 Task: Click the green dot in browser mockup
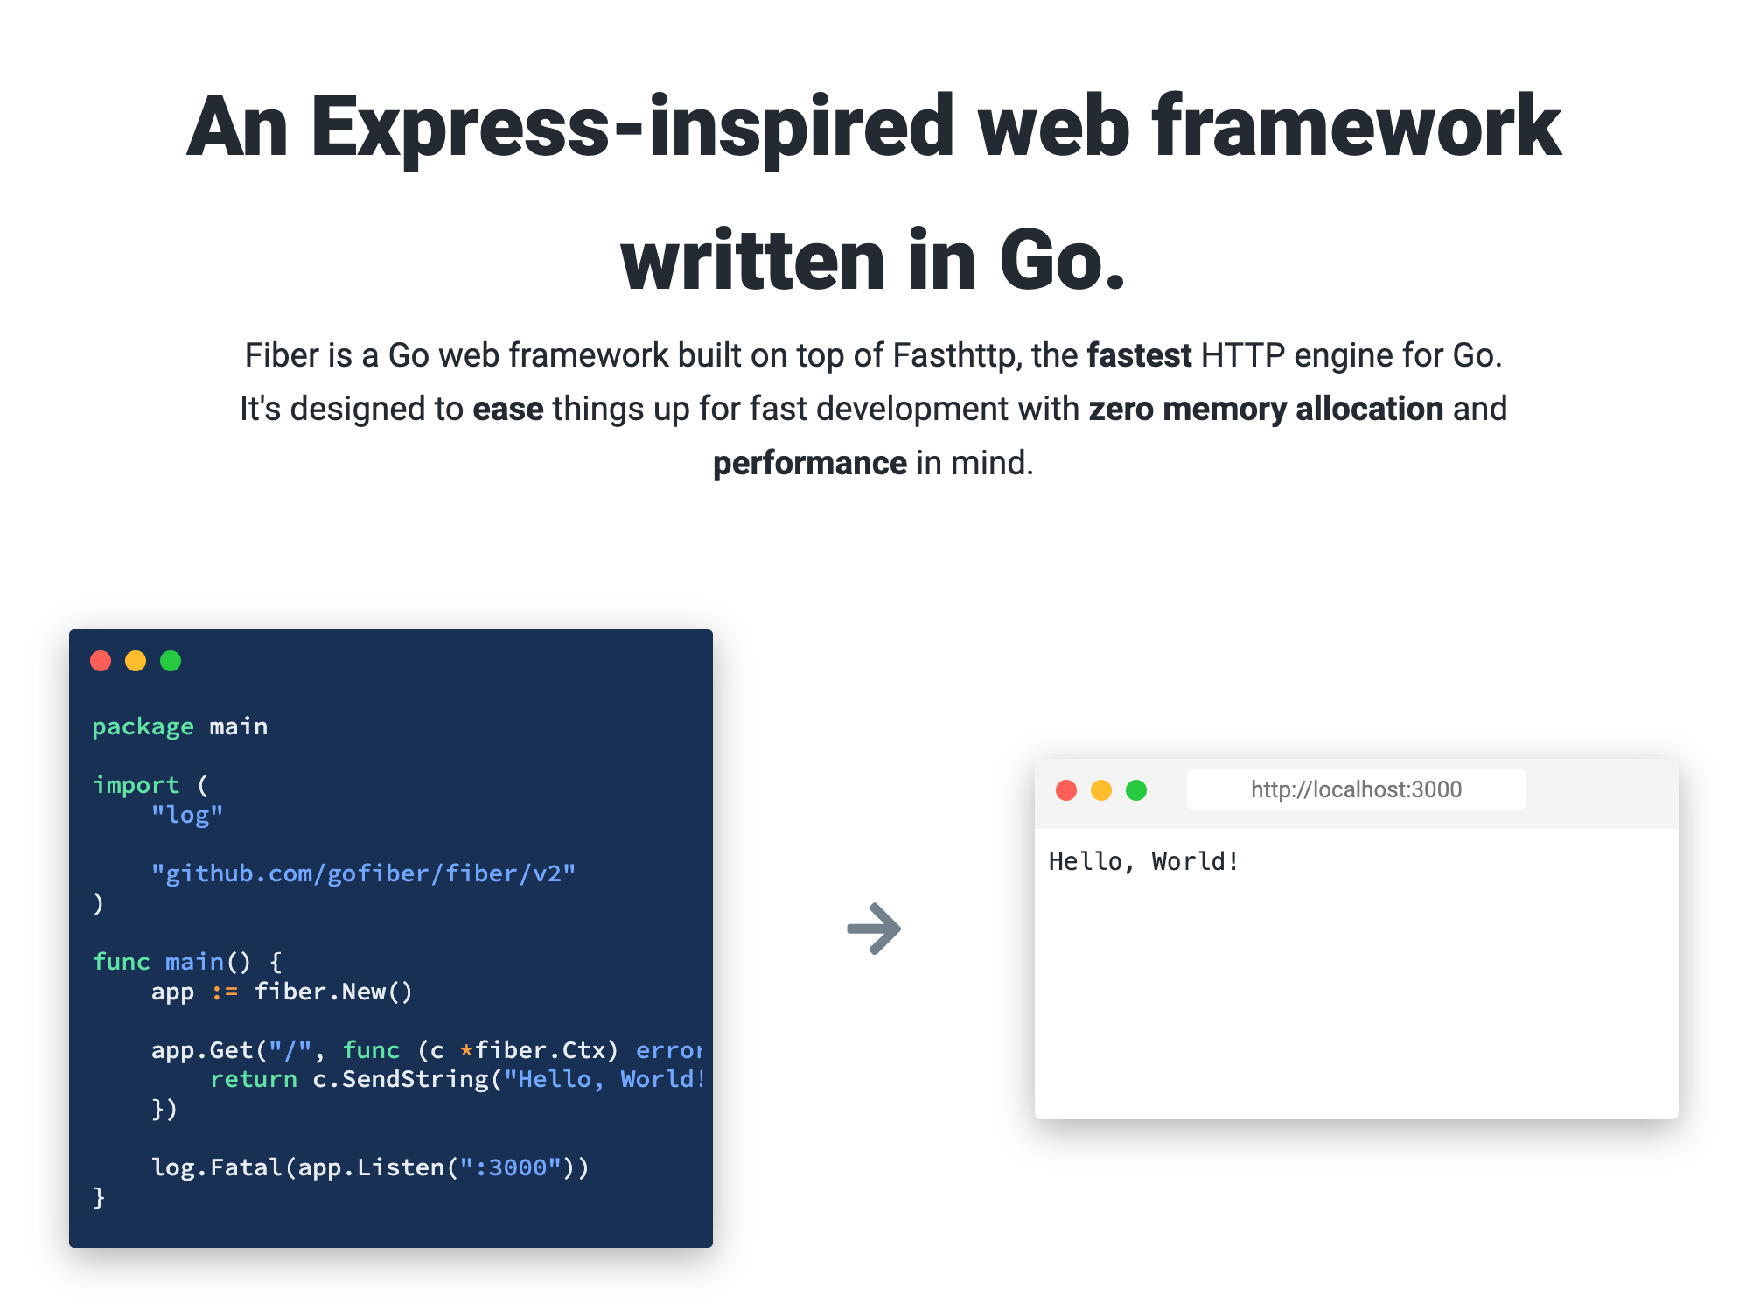click(1135, 790)
